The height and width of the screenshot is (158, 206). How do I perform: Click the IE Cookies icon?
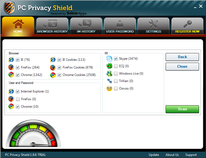[x=53, y=60]
